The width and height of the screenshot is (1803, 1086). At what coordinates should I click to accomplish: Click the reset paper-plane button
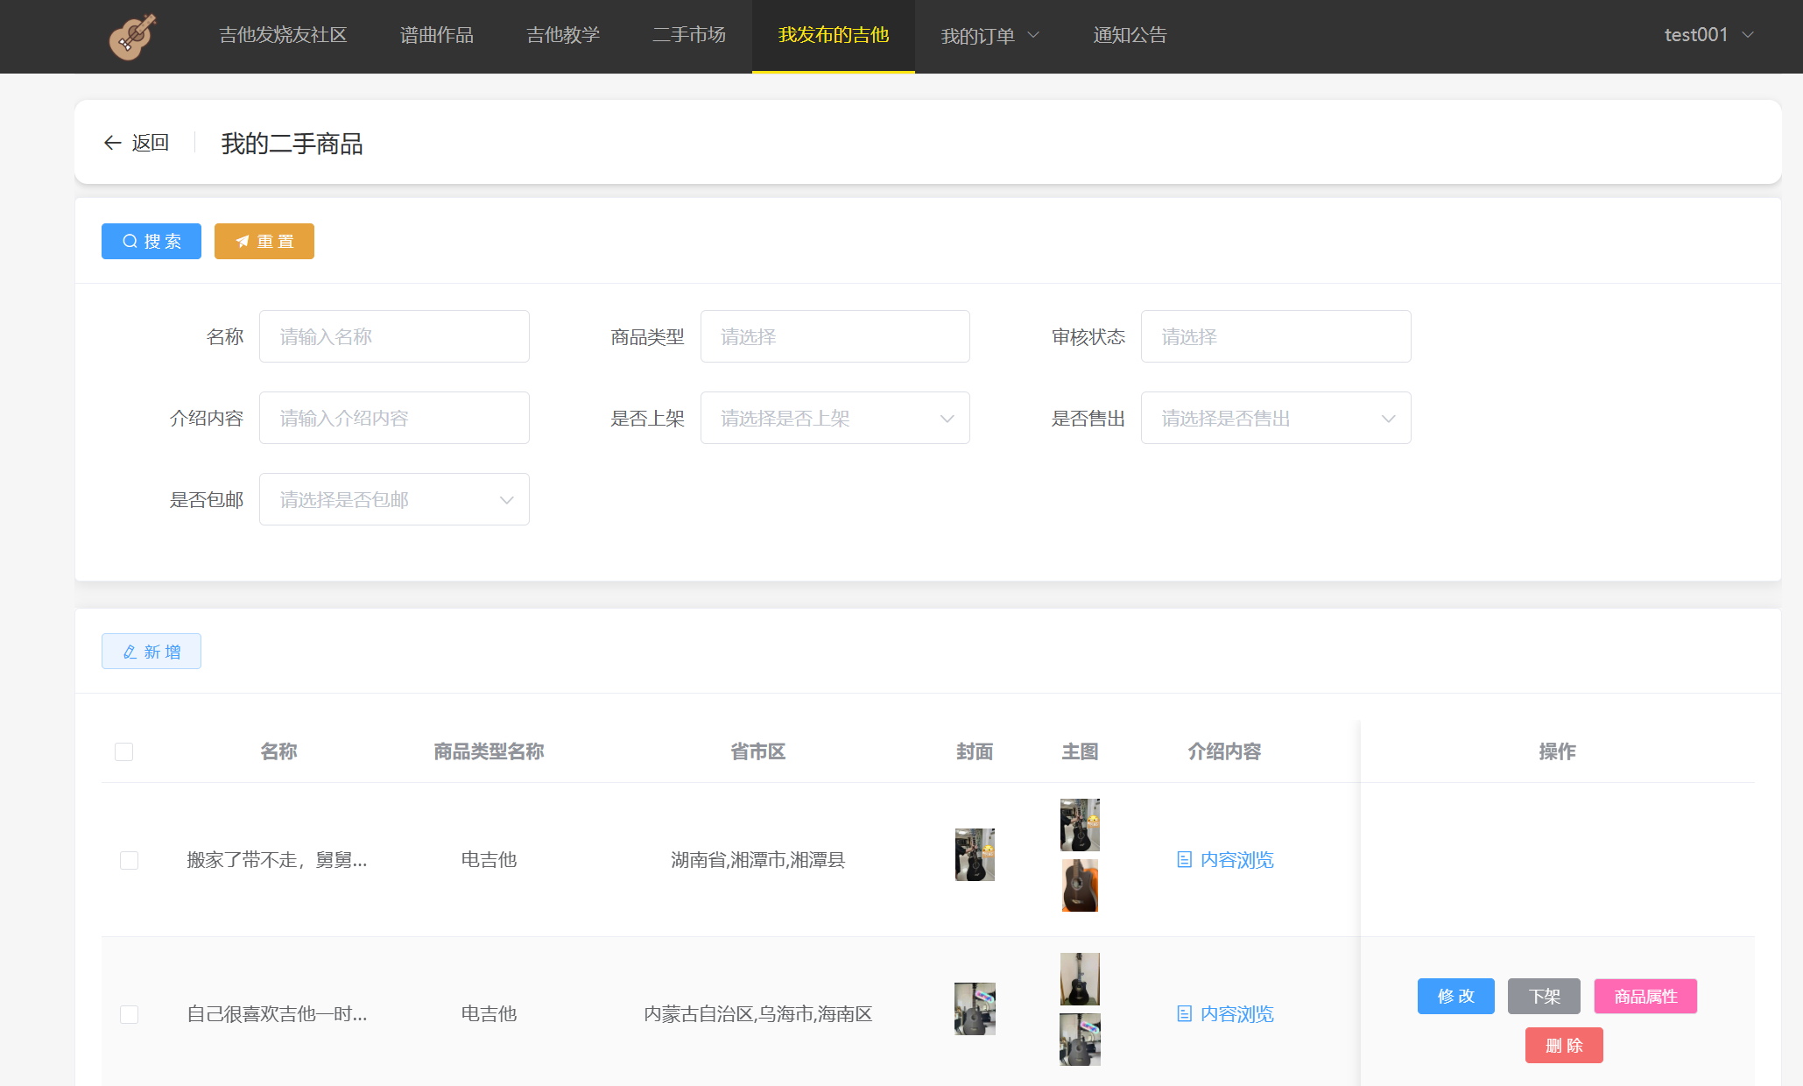[x=264, y=241]
